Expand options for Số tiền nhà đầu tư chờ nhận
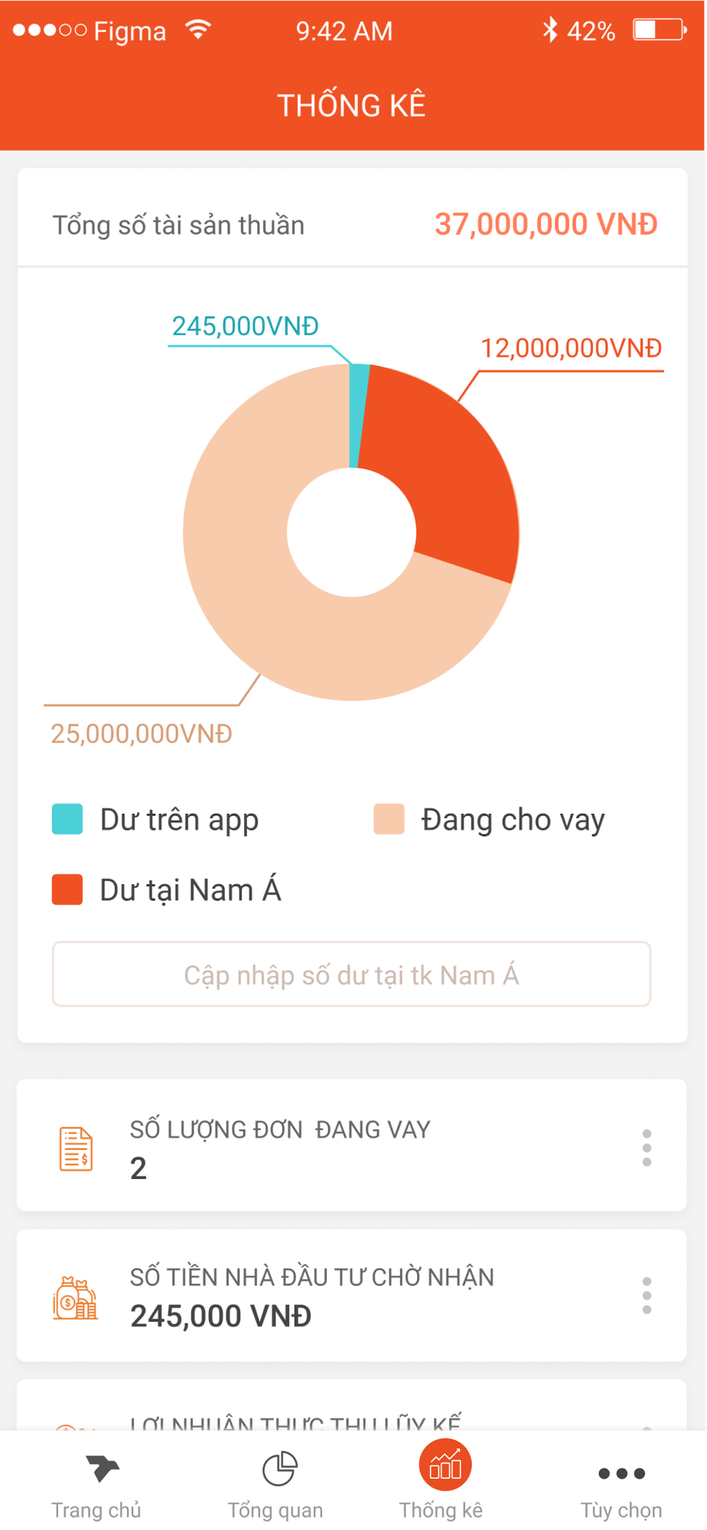Viewport: 707px width, 1530px height. [x=647, y=1295]
